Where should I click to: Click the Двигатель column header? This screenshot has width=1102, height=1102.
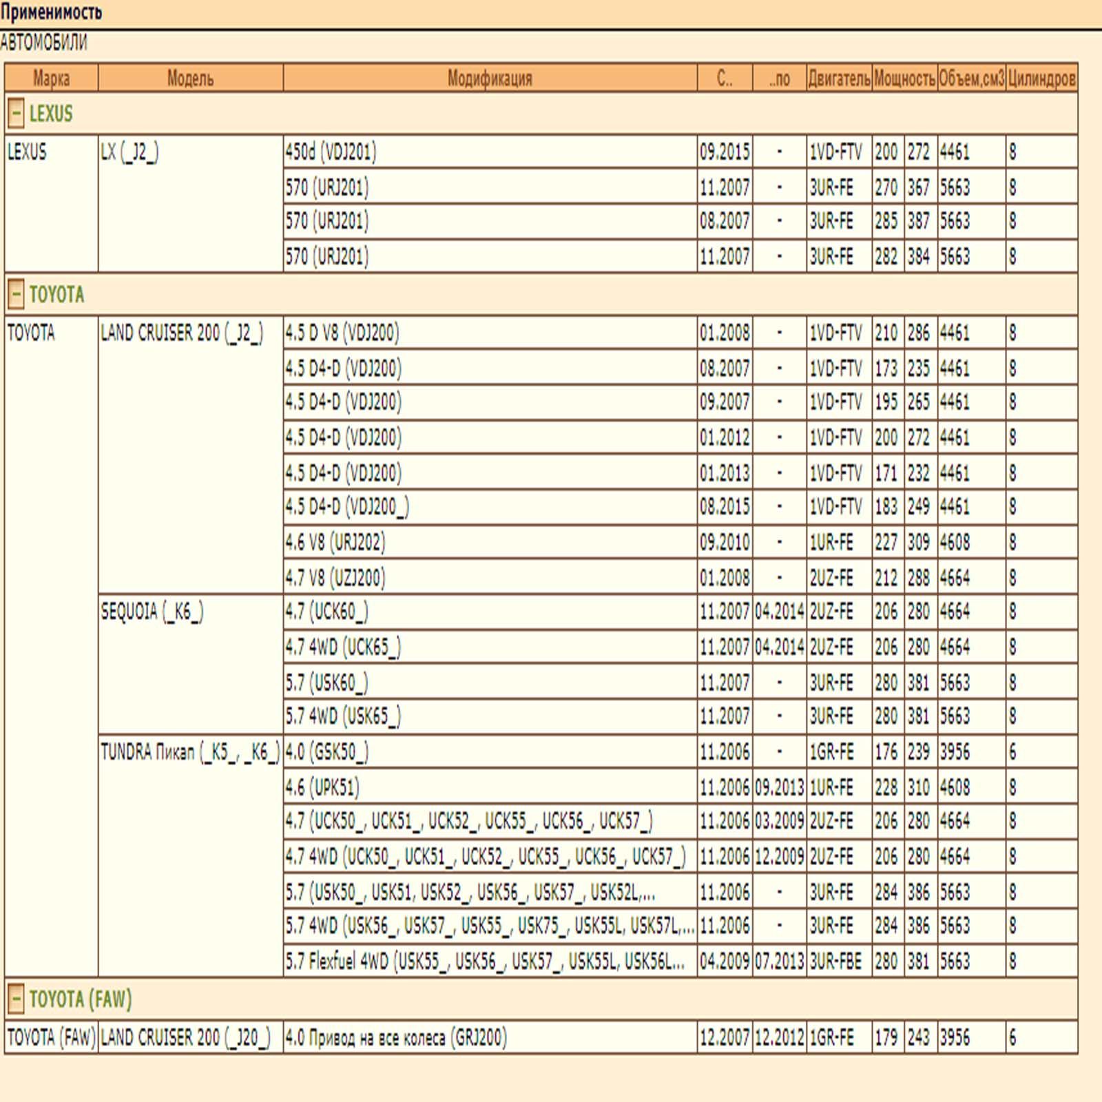coord(840,78)
